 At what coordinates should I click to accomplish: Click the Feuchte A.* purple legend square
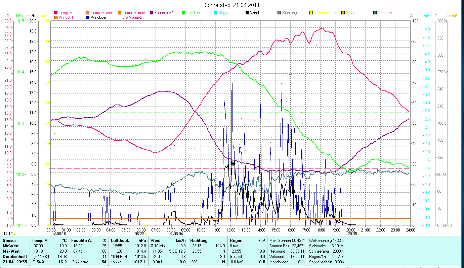click(x=151, y=13)
